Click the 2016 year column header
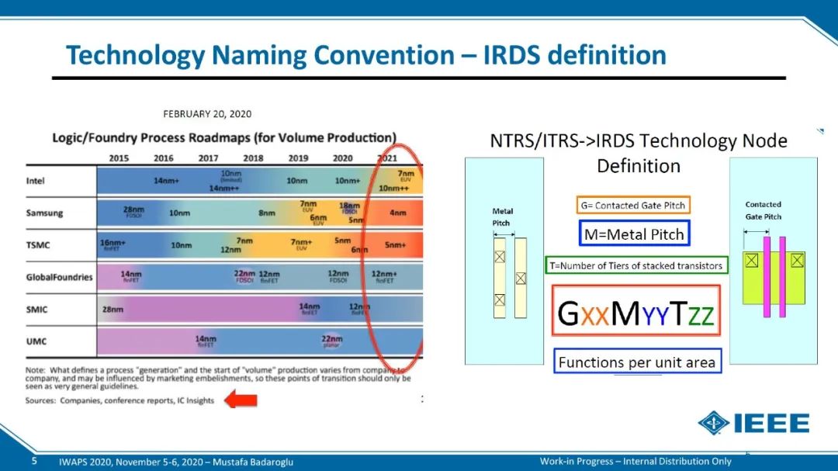Screen dimensions: 838x471 164,158
